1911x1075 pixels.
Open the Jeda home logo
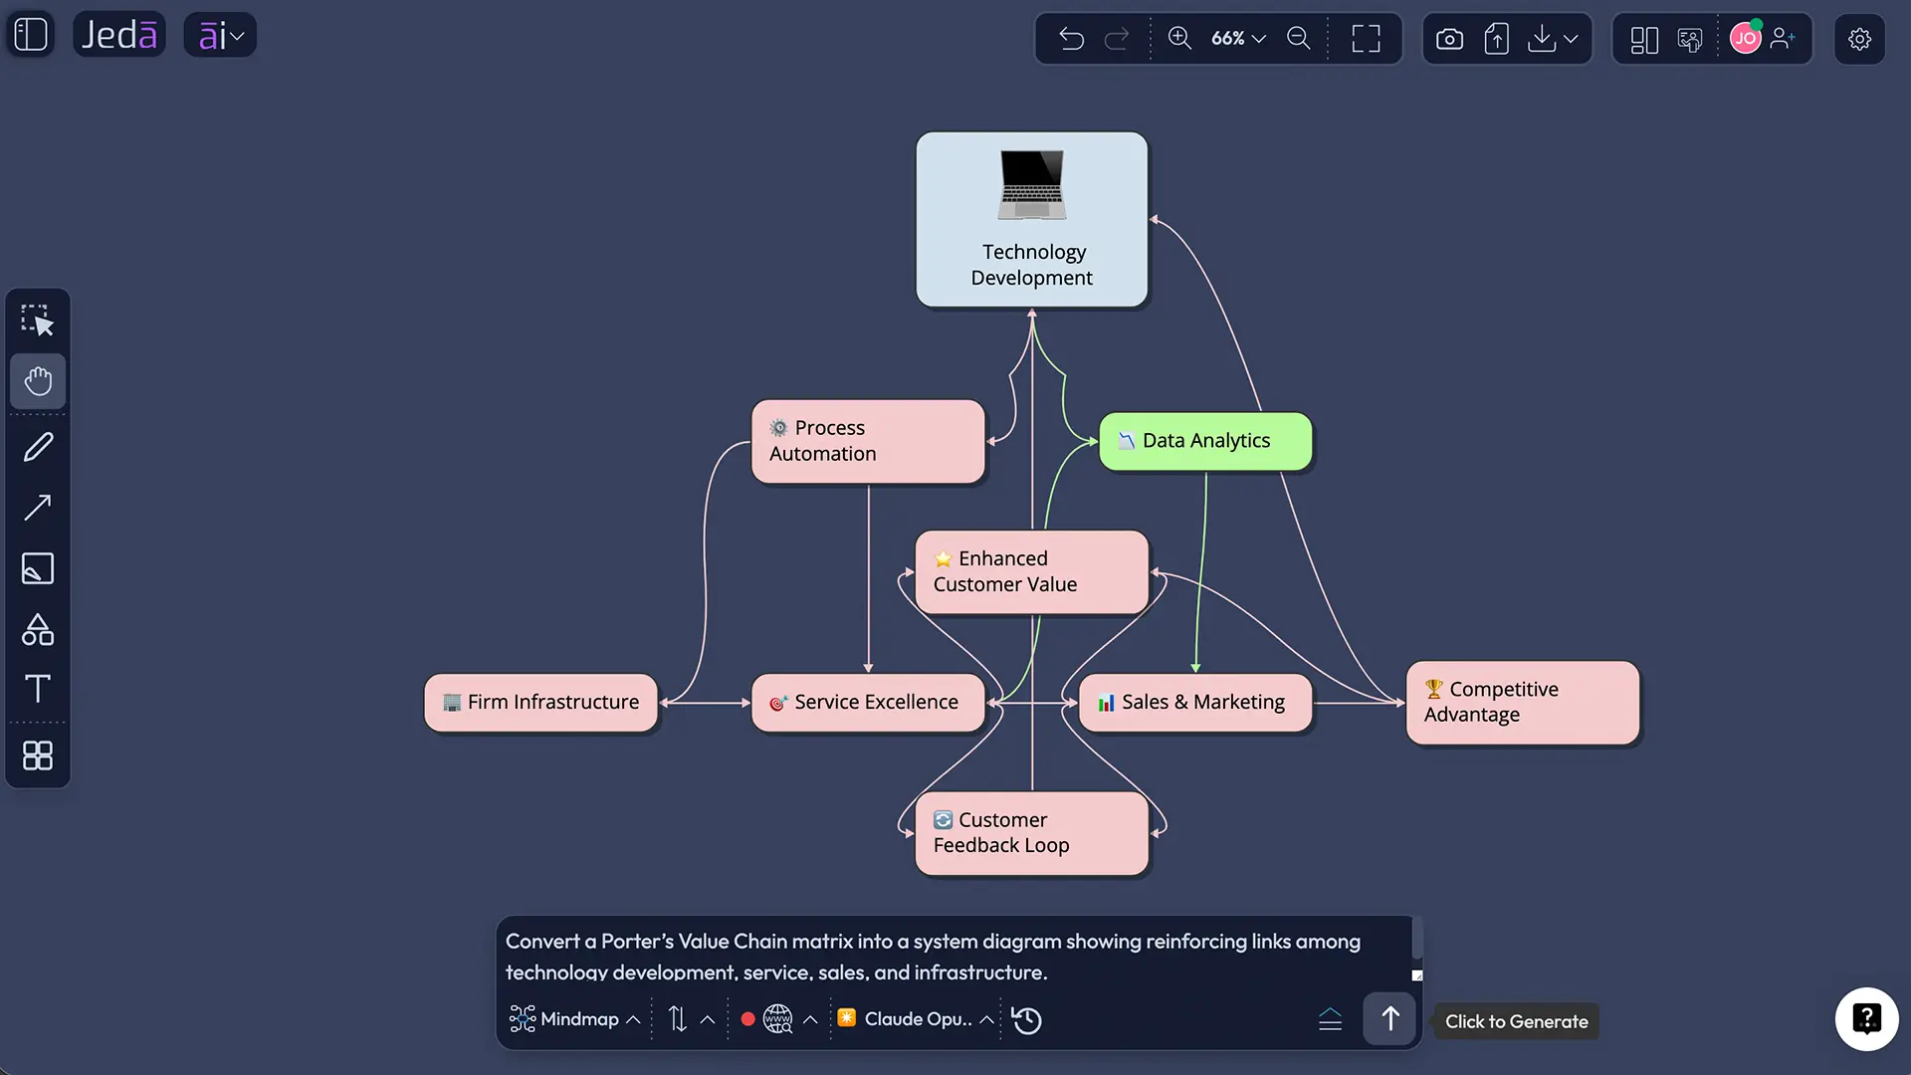click(x=119, y=35)
